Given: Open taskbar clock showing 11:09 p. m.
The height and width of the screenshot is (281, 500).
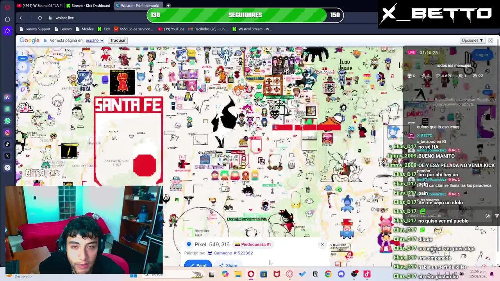Looking at the screenshot, I should (x=479, y=274).
